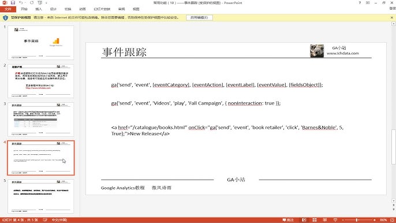
Task: Switch to the 幻灯片放映 (Slide Show) tab
Action: point(102,9)
